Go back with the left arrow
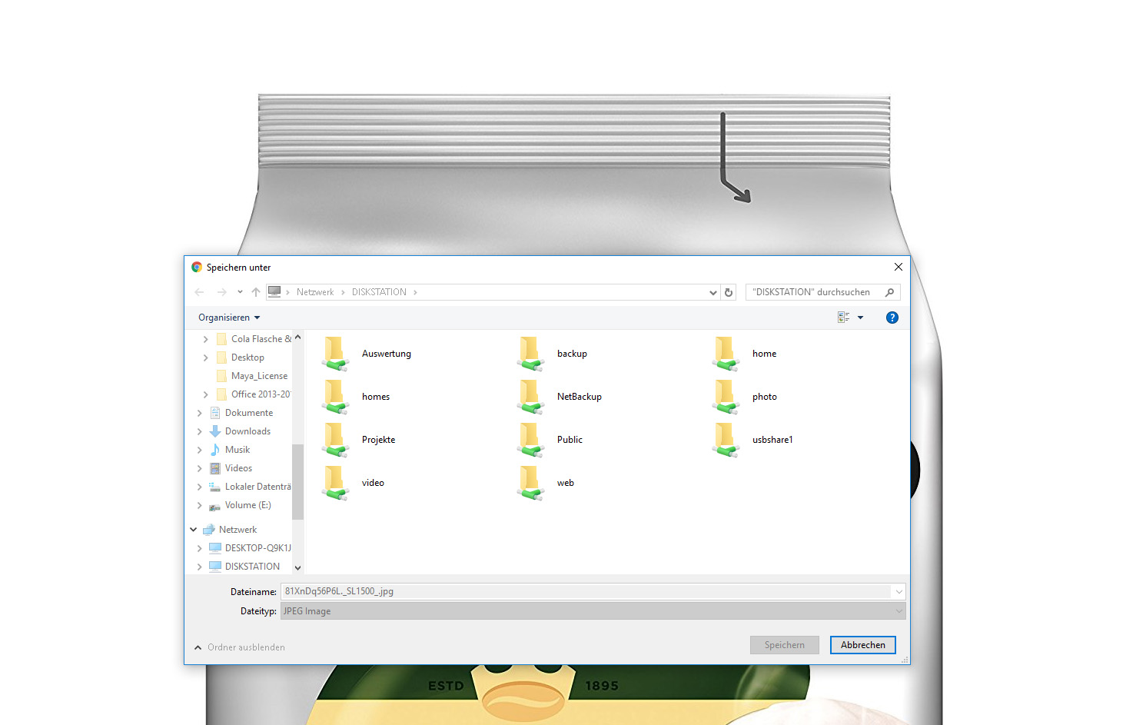This screenshot has height=725, width=1146. click(200, 292)
